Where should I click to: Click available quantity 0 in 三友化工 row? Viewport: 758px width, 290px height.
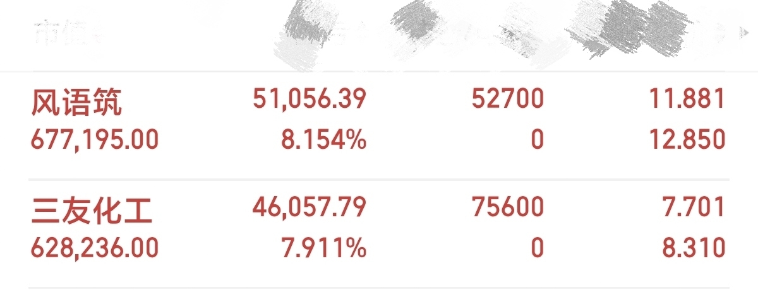point(537,248)
